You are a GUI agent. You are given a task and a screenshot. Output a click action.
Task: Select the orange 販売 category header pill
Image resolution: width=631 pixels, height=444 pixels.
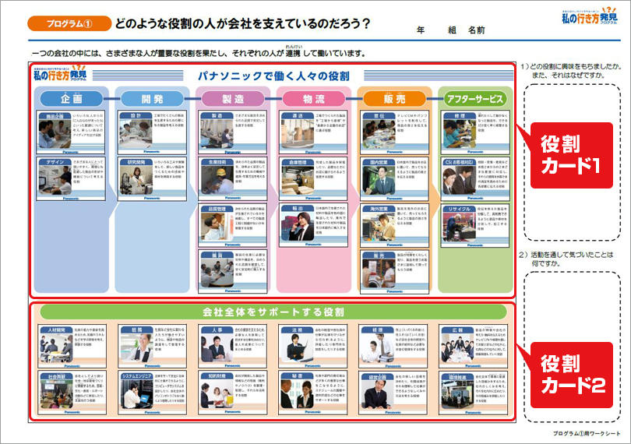point(394,99)
